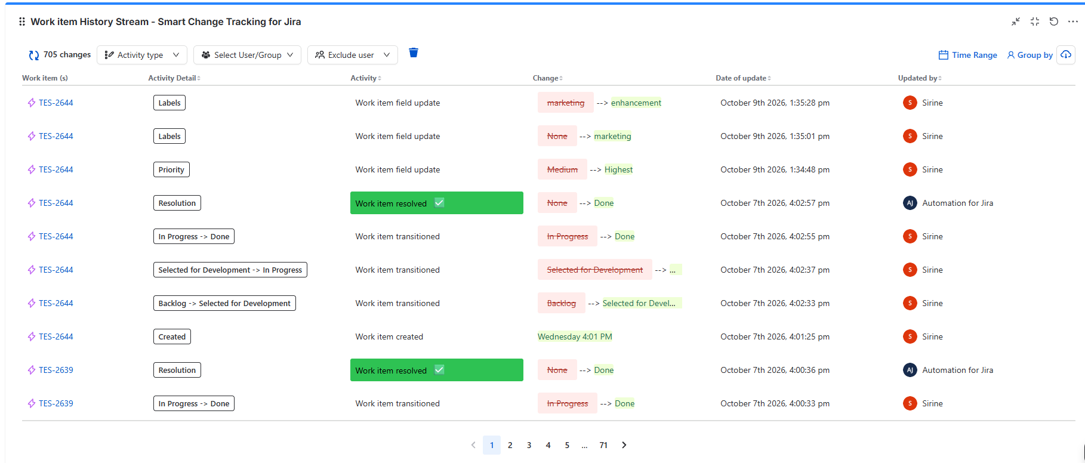Click the TES-2644 link in the Created row
This screenshot has width=1085, height=463.
click(x=56, y=337)
